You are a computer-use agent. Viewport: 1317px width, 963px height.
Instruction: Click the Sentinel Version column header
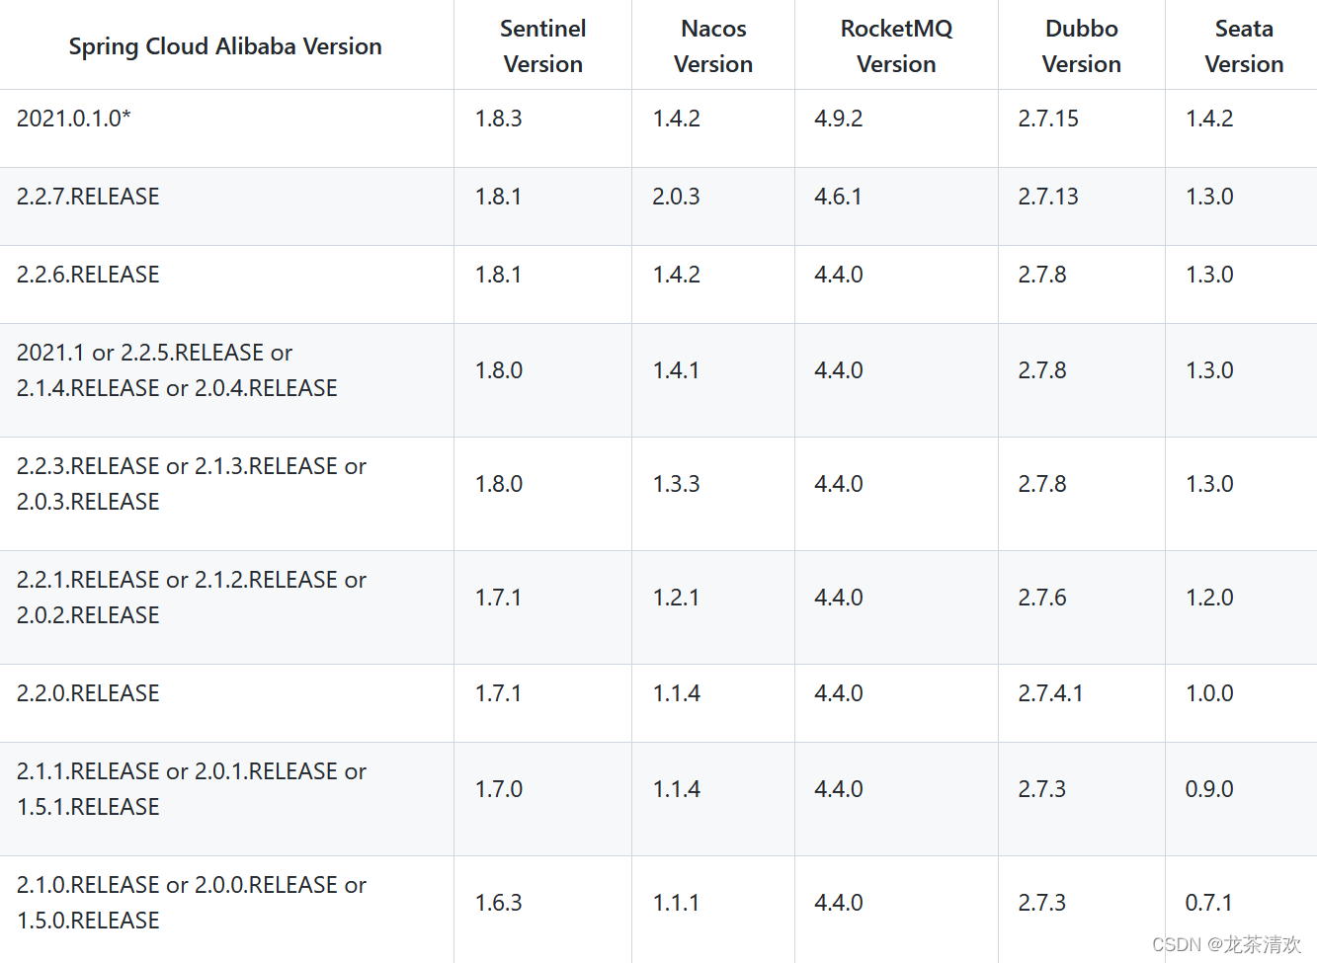[542, 46]
